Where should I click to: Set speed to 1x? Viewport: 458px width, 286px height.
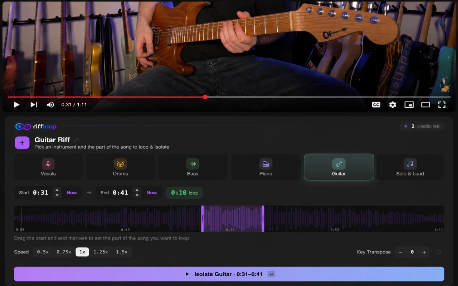click(82, 252)
